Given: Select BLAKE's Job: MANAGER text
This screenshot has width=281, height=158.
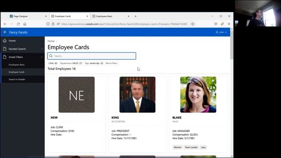Looking at the screenshot, I should [181, 131].
